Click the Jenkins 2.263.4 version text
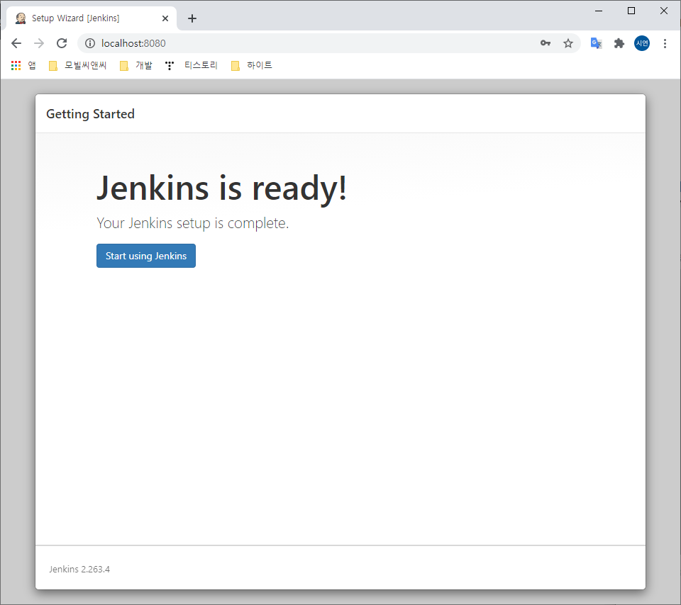This screenshot has height=605, width=681. 79,570
